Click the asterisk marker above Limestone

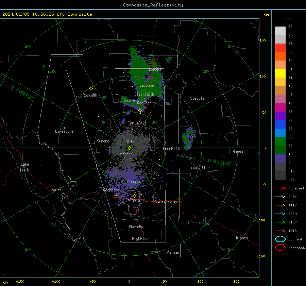(64, 128)
